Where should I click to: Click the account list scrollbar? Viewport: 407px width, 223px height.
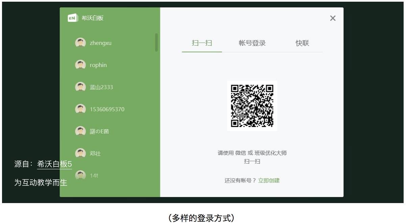(157, 42)
